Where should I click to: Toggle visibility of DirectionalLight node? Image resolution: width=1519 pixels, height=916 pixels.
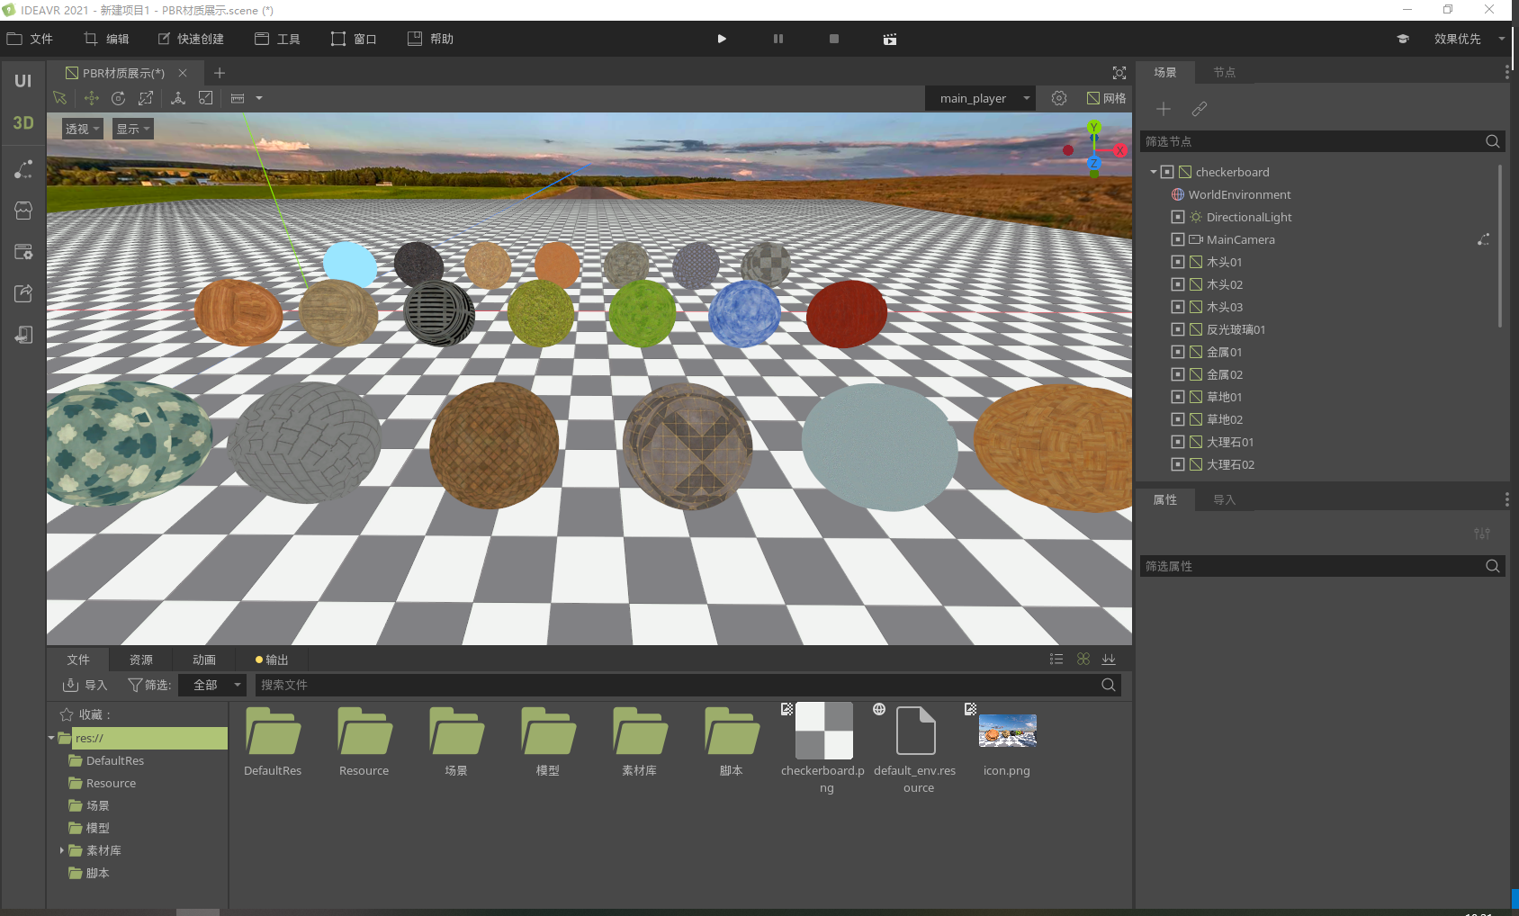coord(1178,217)
